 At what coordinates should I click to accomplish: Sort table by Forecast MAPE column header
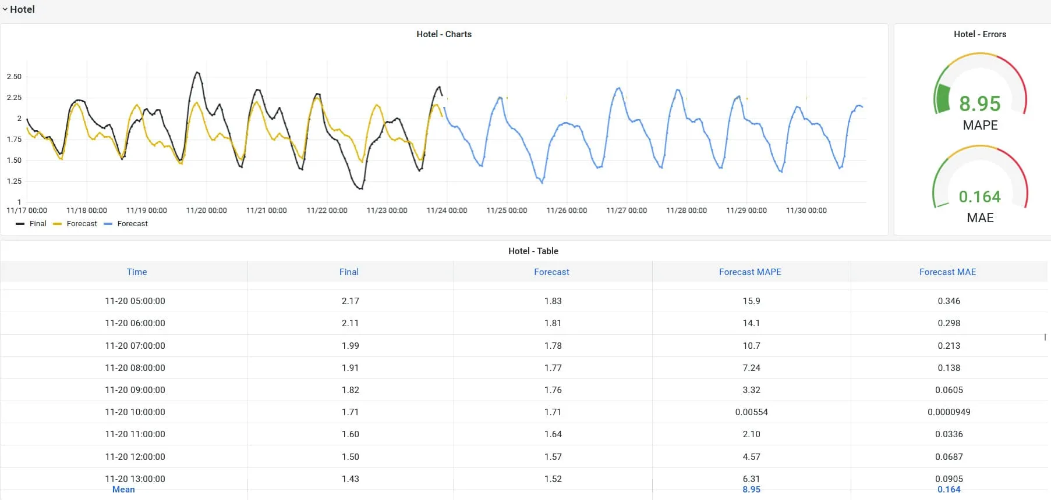(750, 272)
